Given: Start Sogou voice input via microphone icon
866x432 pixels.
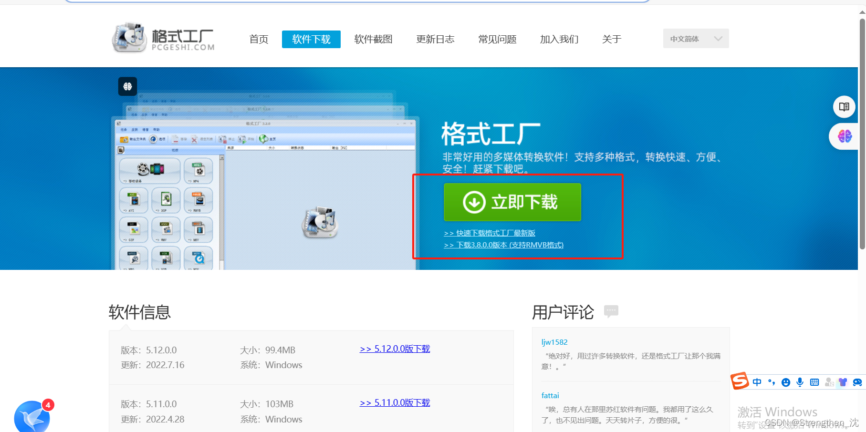Looking at the screenshot, I should pos(800,382).
